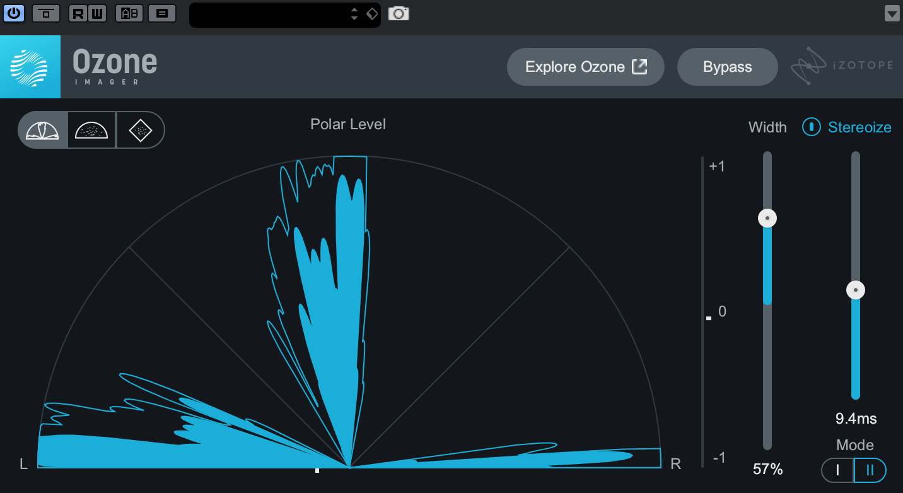Toggle the Stereoize enable button
Image resolution: width=903 pixels, height=493 pixels.
[811, 127]
